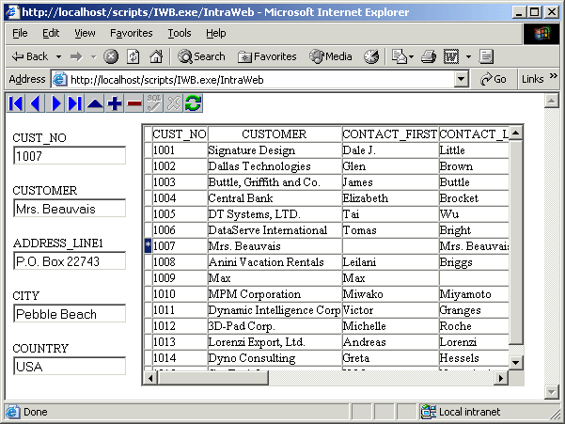Go to next record navigator button

pyautogui.click(x=55, y=103)
